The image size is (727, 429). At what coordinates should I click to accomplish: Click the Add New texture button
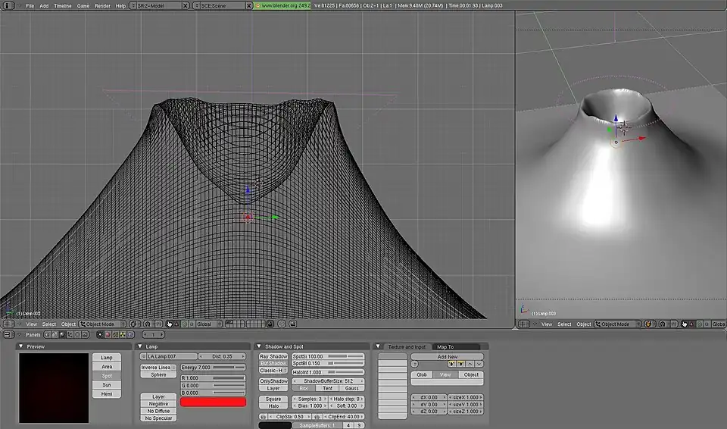coord(447,356)
